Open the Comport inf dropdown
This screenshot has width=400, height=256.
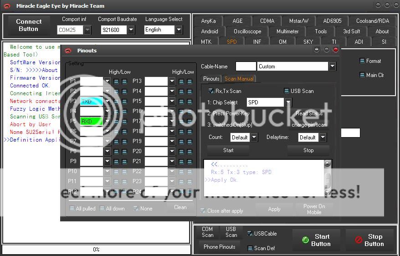pyautogui.click(x=87, y=30)
